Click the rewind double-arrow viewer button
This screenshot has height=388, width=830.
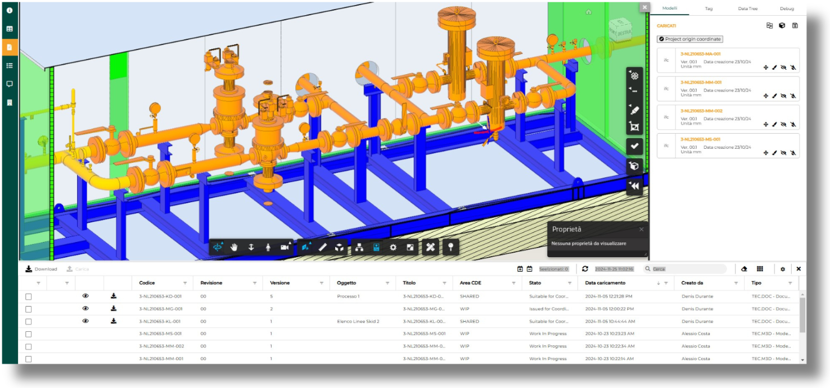point(634,186)
